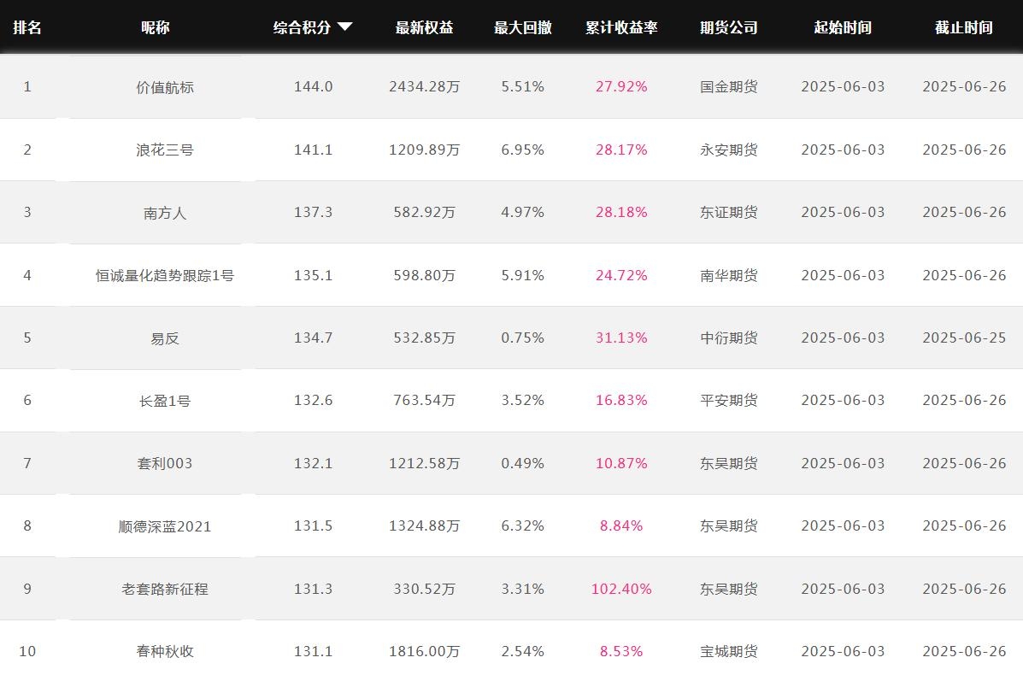Click return rate 27.92%

click(621, 87)
